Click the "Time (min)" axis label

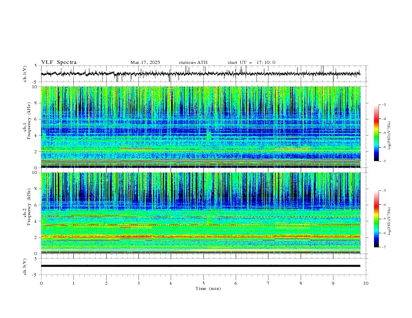tap(208, 288)
